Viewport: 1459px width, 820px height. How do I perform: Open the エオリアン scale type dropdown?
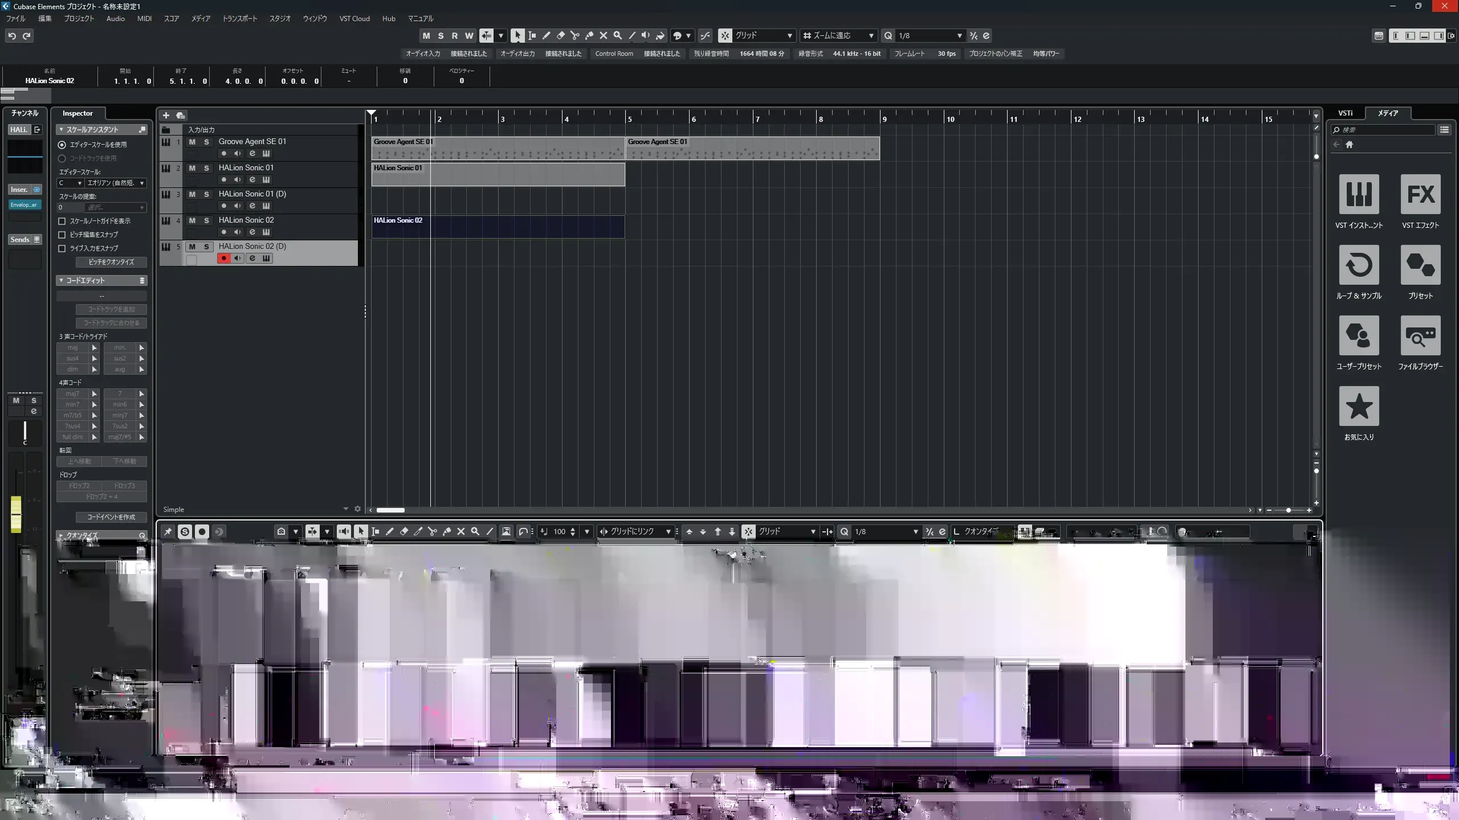click(x=116, y=183)
